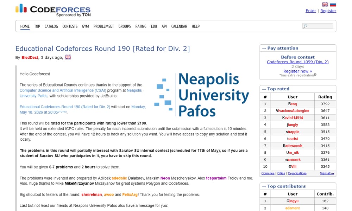The image size is (352, 211).
Task: Open FelixArg's profile link
Action: pyautogui.click(x=130, y=194)
